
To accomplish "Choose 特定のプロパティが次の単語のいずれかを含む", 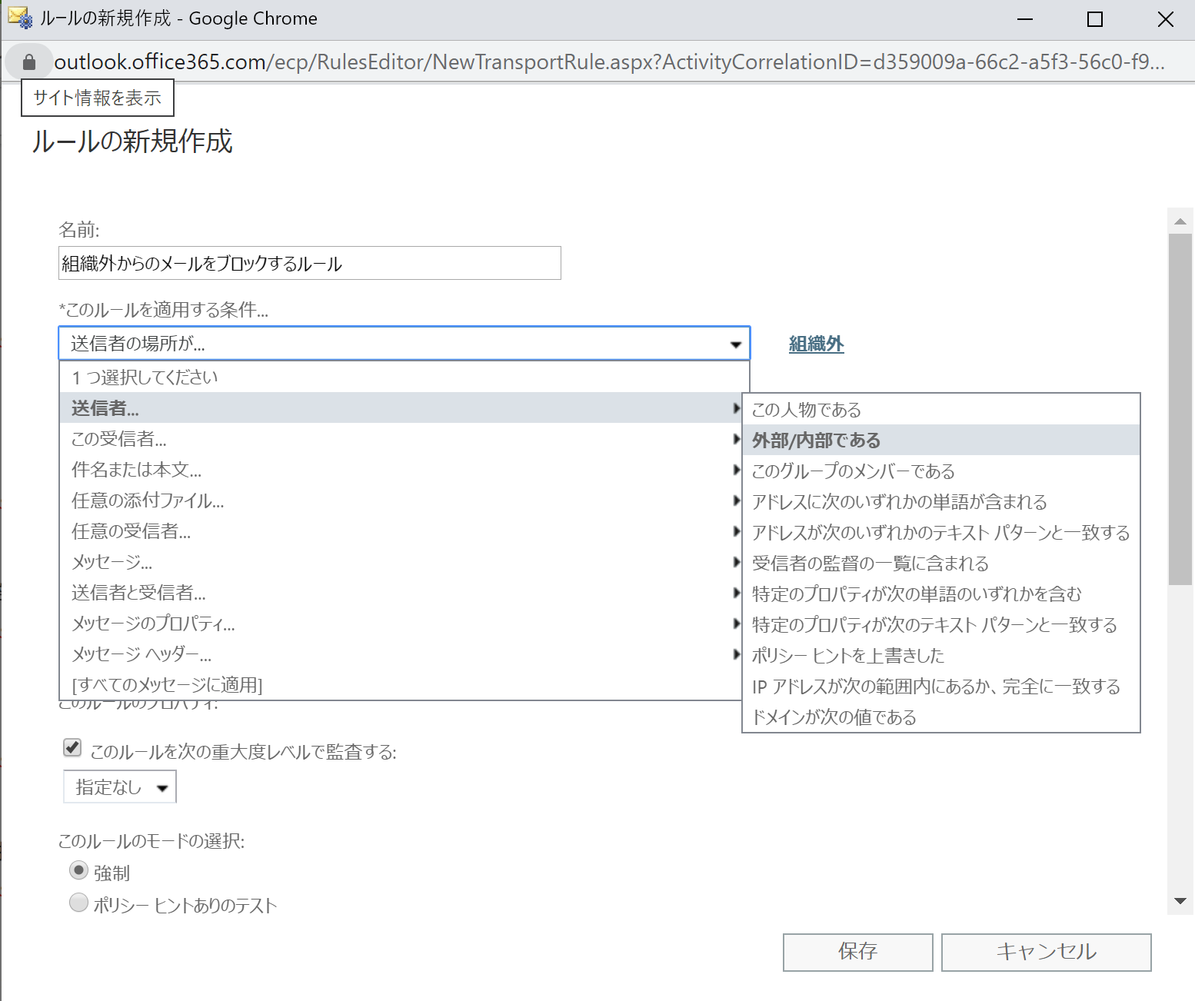I will tap(940, 594).
